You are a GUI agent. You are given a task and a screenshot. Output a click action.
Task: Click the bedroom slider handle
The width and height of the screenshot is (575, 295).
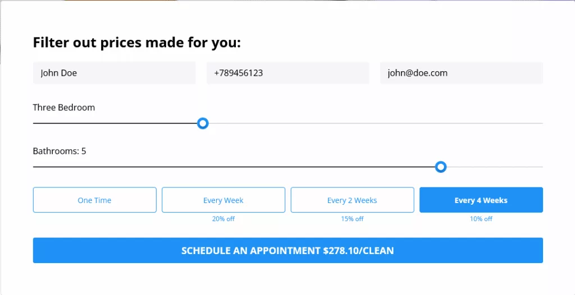[x=203, y=123]
